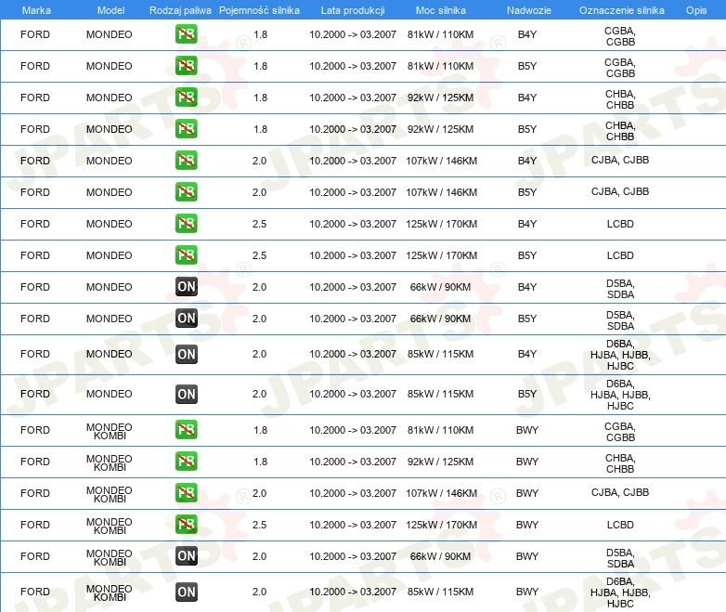The width and height of the screenshot is (726, 612).
Task: Click B5Y body code in 92kW Mondeo row
Action: coord(527,129)
